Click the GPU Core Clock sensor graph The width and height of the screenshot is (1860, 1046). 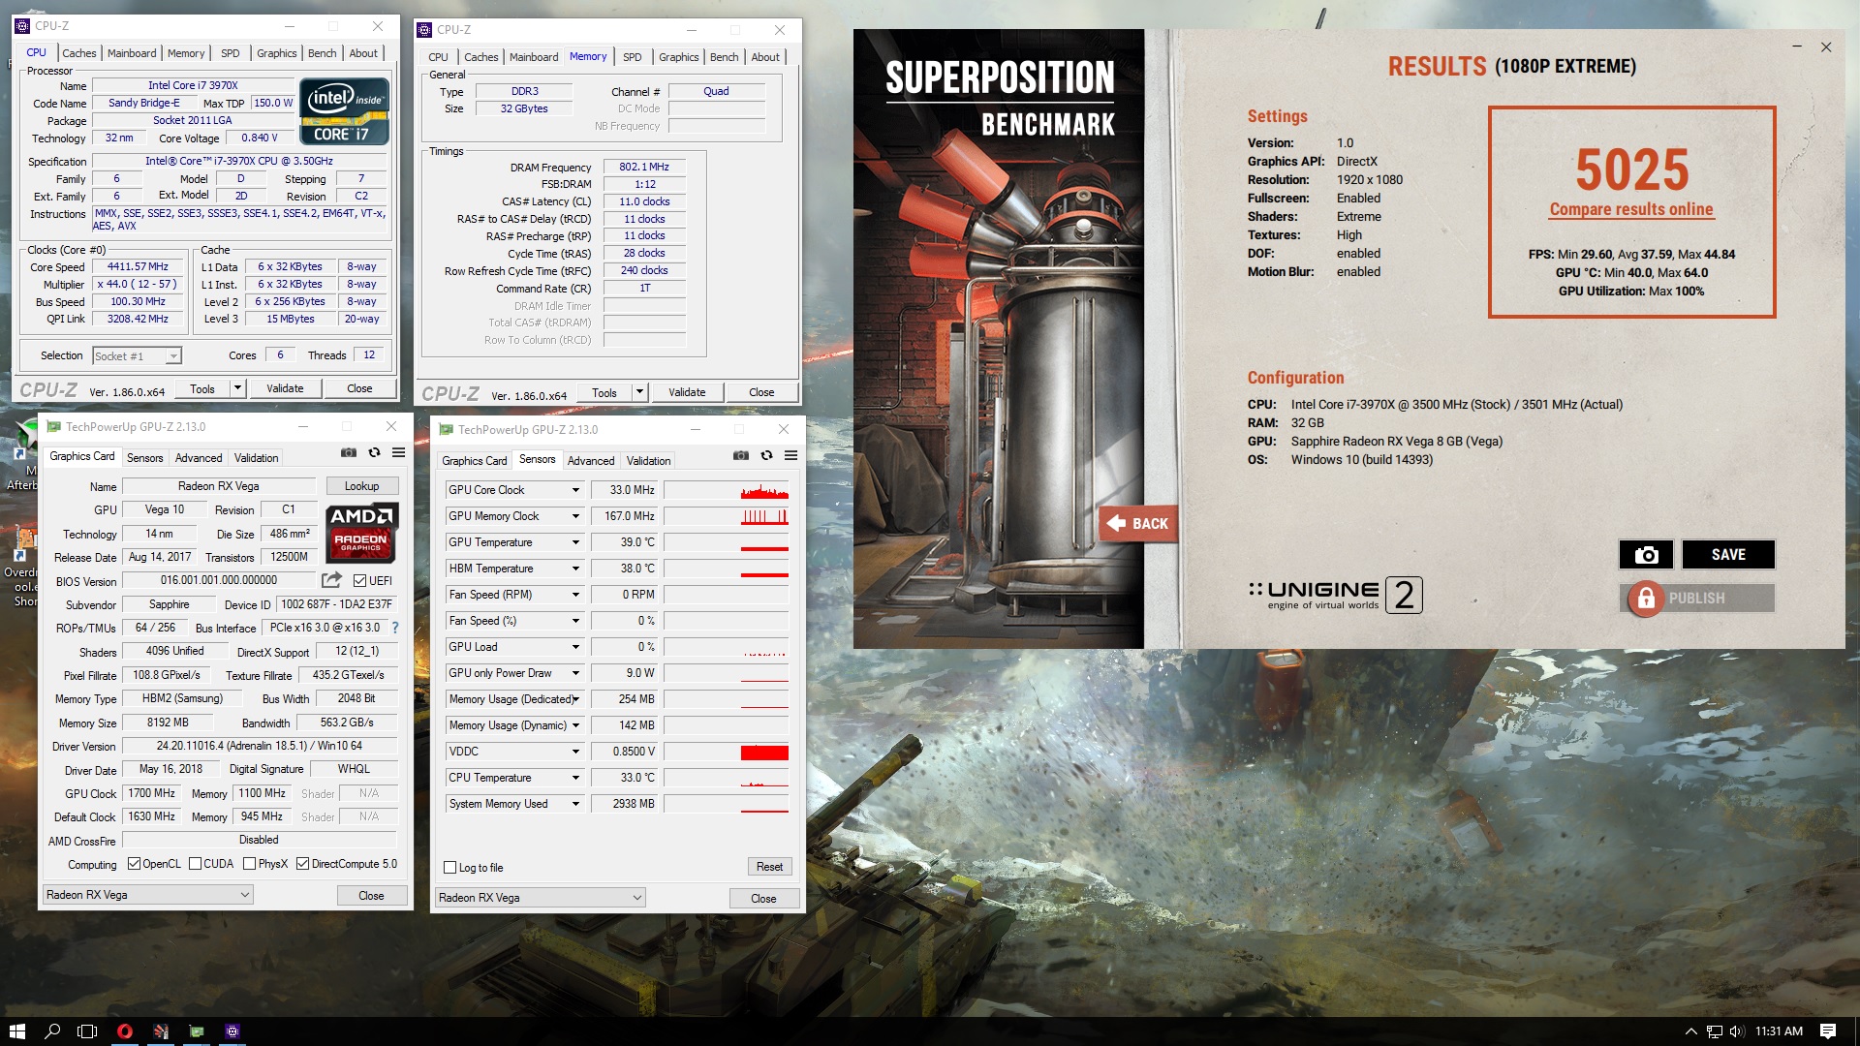[726, 490]
